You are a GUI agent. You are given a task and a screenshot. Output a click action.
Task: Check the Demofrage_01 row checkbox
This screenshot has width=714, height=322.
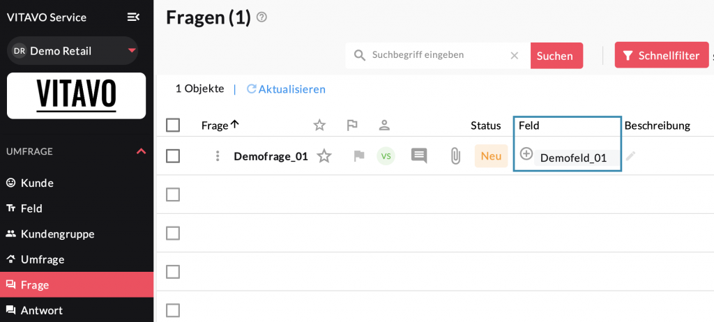coord(173,156)
